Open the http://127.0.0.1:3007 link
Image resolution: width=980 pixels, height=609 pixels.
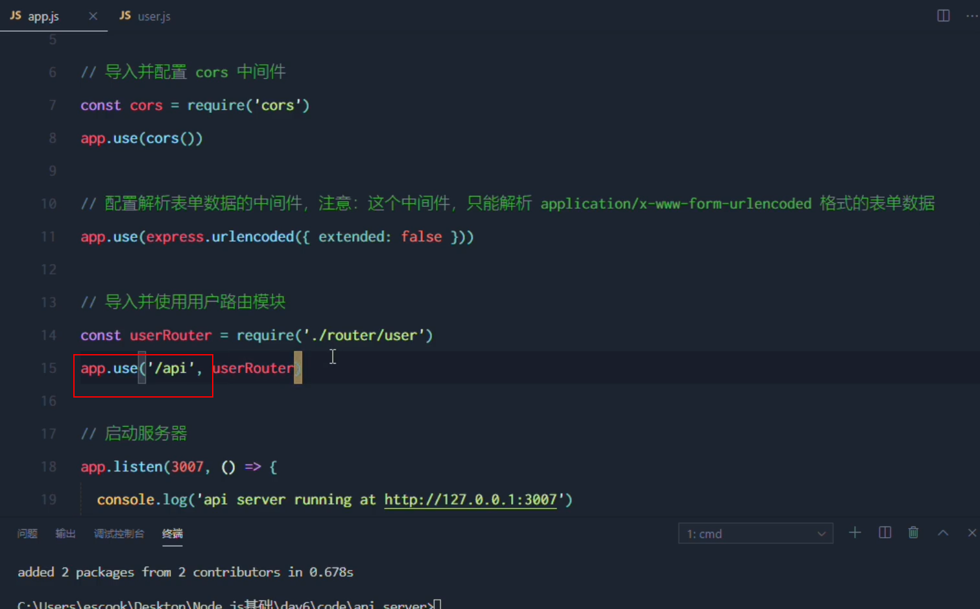tap(470, 500)
